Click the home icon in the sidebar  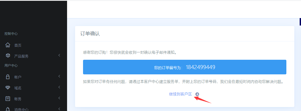8,45
